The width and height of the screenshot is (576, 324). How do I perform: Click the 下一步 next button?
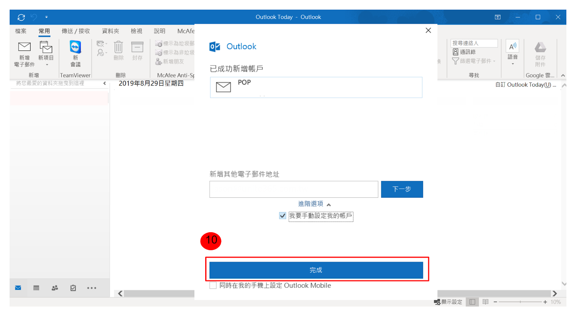pyautogui.click(x=402, y=189)
